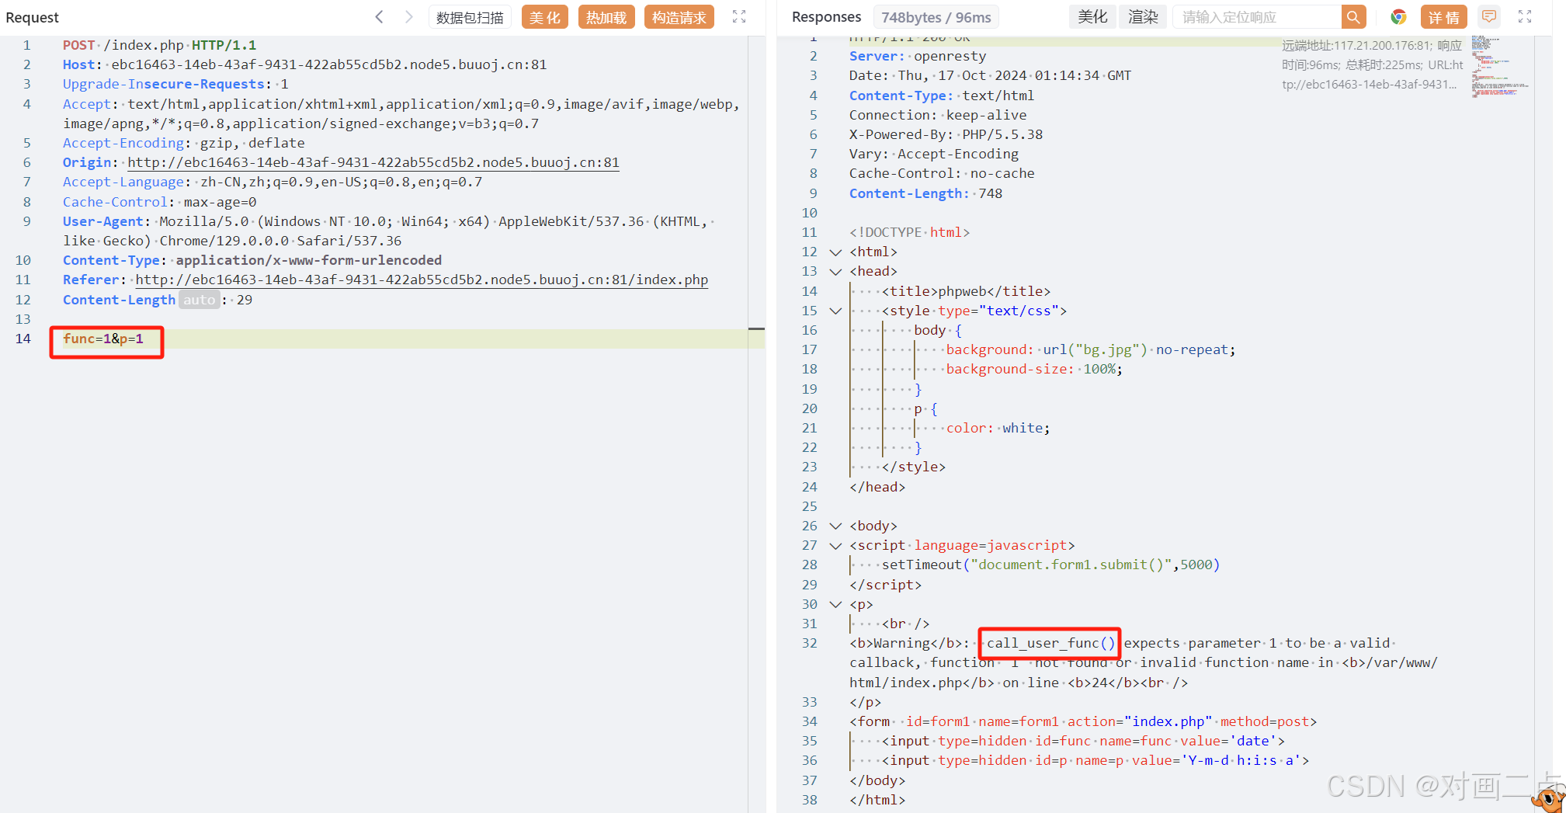This screenshot has width=1566, height=813.
Task: Click Connection: keep-alive response line
Action: pos(938,115)
